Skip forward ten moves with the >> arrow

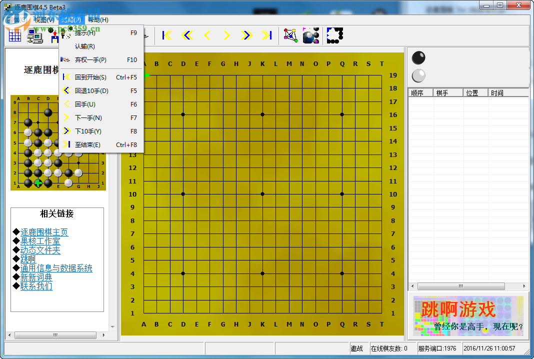click(x=246, y=35)
